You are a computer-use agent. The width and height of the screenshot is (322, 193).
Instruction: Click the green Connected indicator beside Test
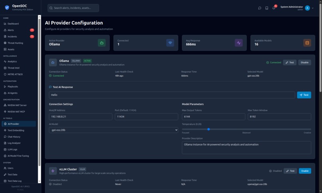click(x=274, y=62)
